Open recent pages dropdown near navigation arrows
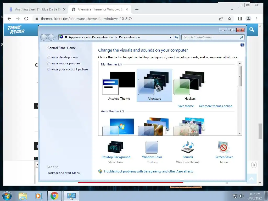The width and height of the screenshot is (268, 201). tap(56, 37)
